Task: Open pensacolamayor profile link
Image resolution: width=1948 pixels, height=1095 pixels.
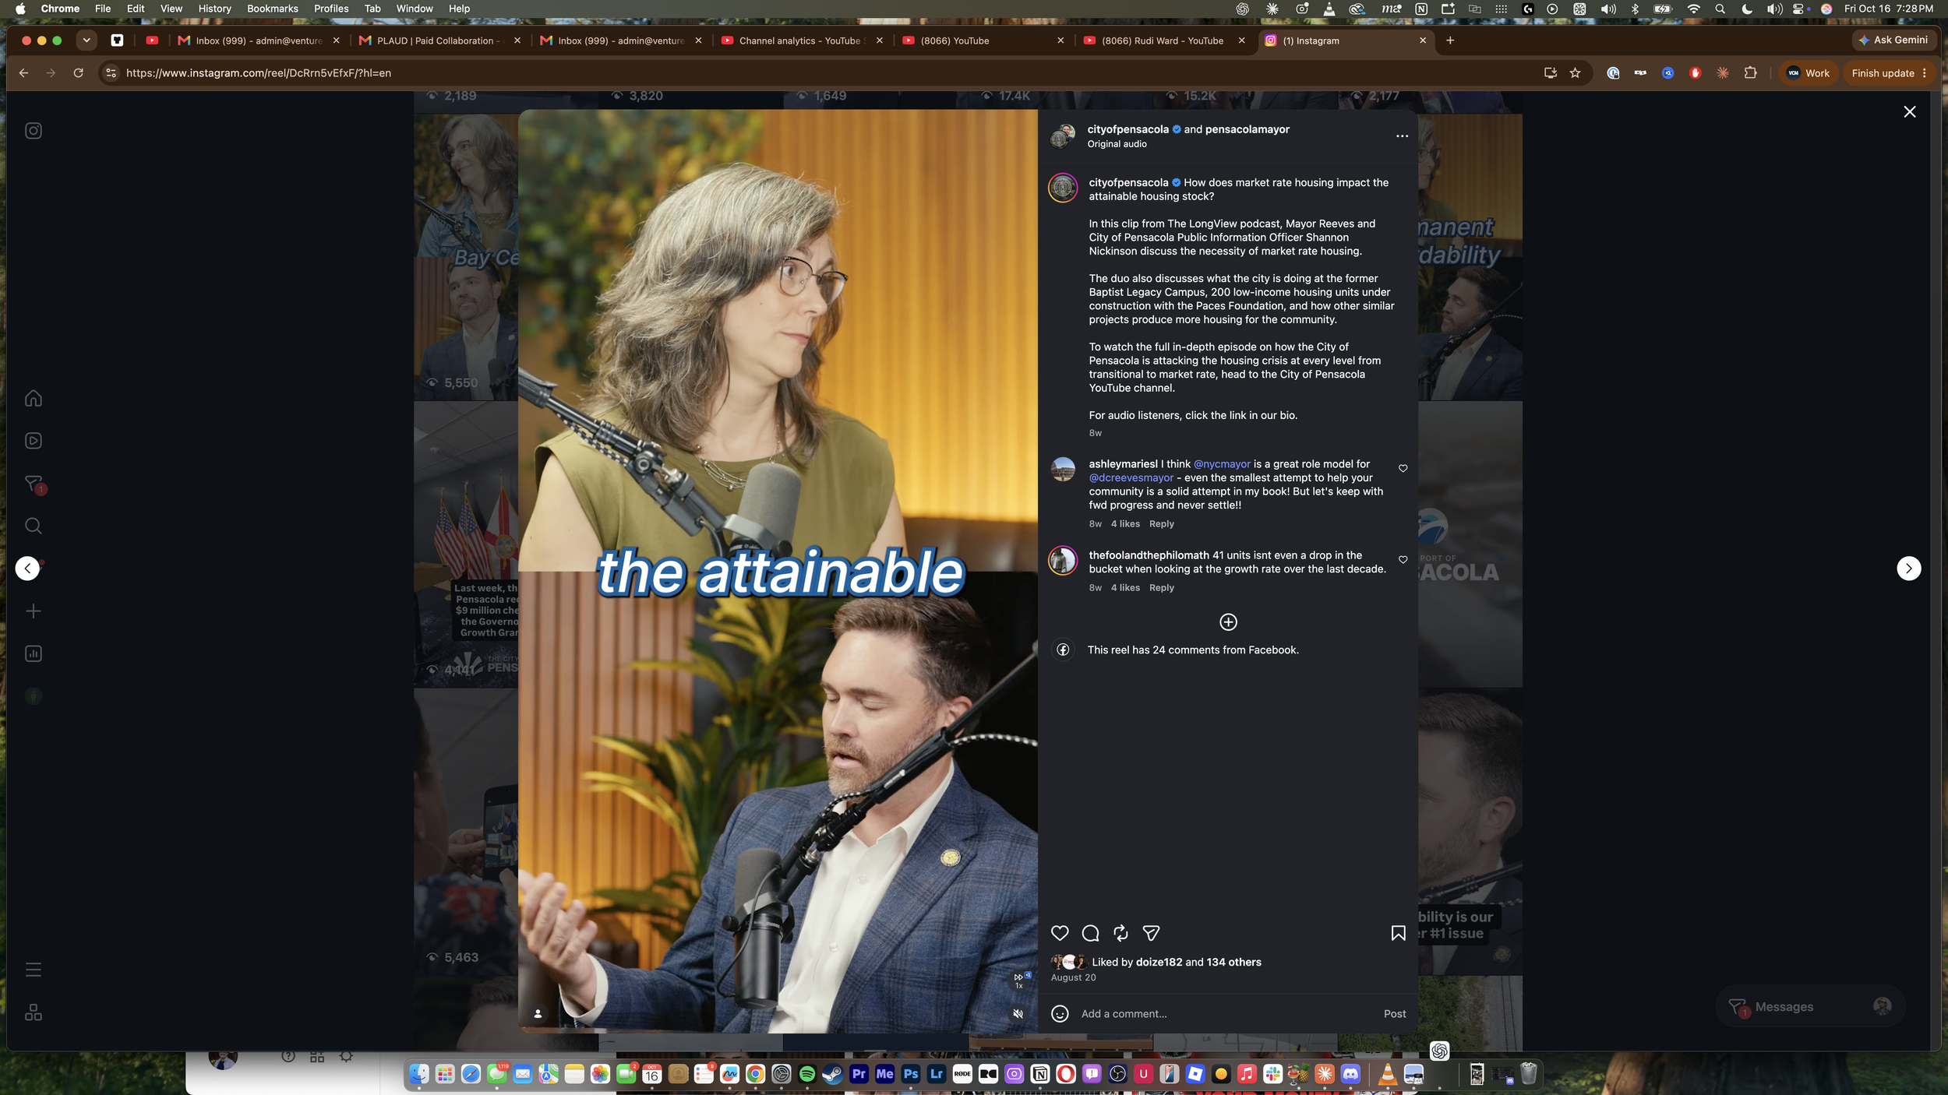Action: (1247, 129)
